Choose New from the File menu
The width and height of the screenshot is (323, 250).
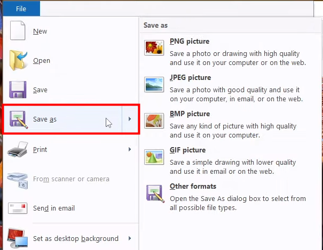point(70,31)
